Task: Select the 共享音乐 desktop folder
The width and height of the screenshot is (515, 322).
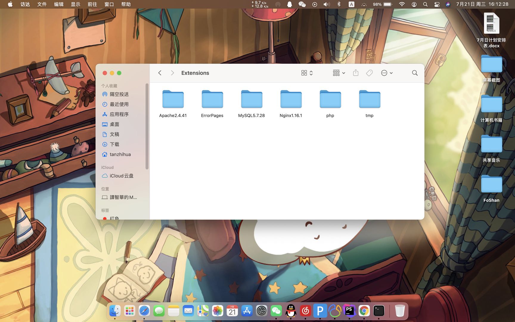Action: coord(491,148)
